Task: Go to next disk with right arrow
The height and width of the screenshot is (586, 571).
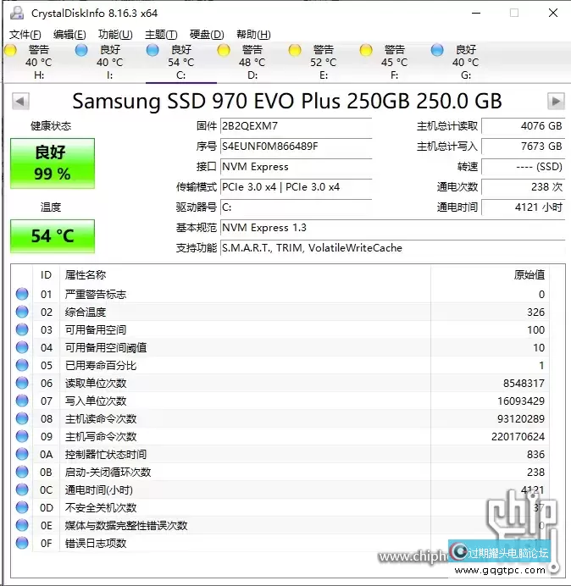Action: [x=556, y=102]
